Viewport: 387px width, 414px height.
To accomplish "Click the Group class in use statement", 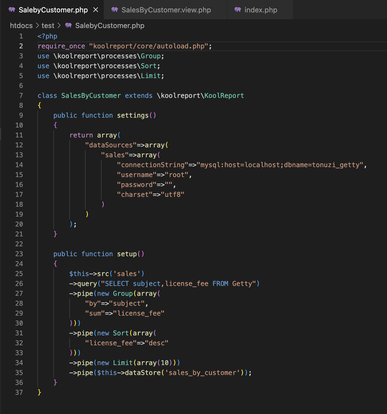I will [151, 56].
